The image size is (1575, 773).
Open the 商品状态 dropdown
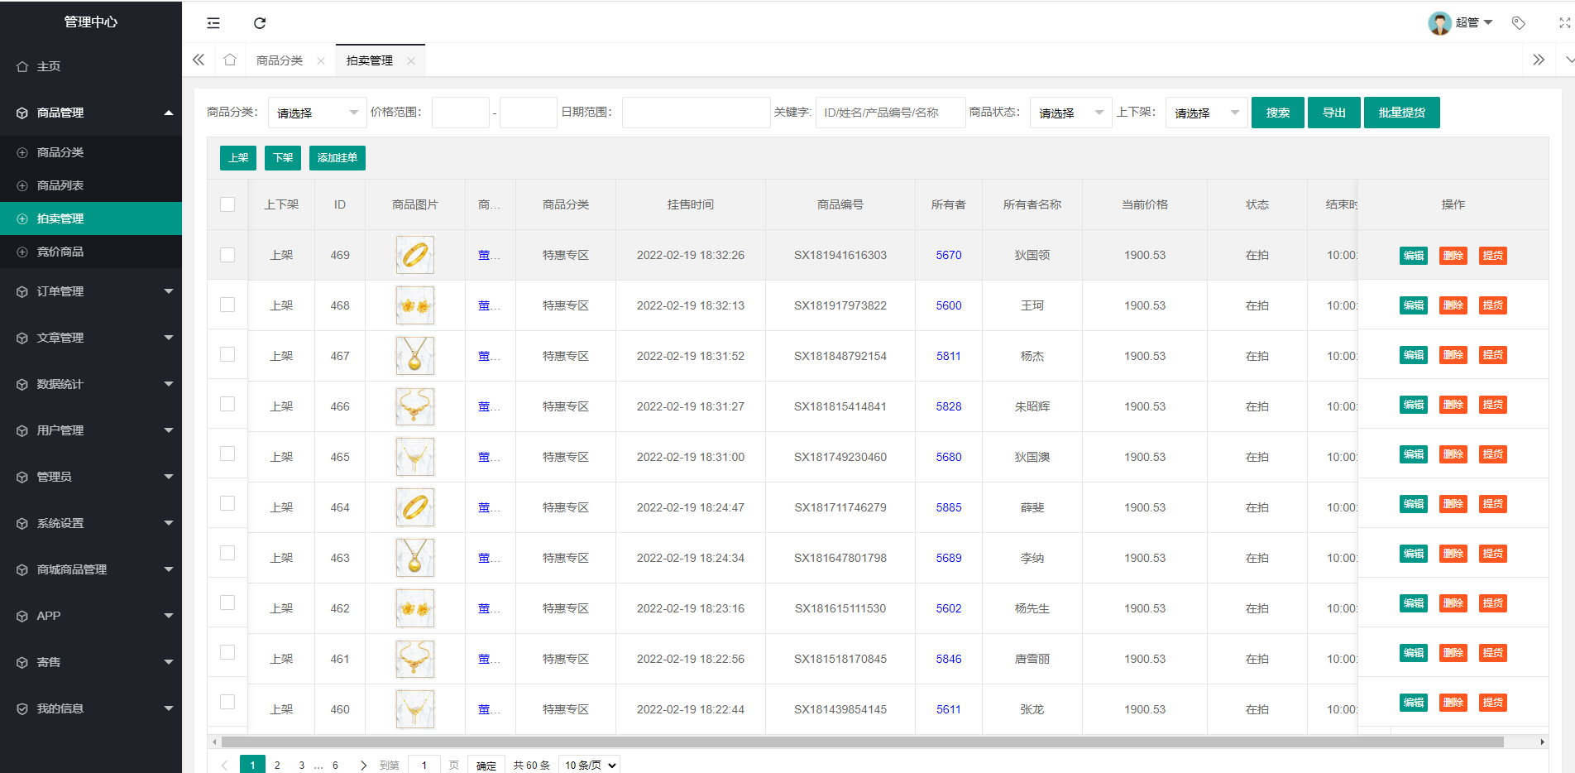[x=1070, y=113]
